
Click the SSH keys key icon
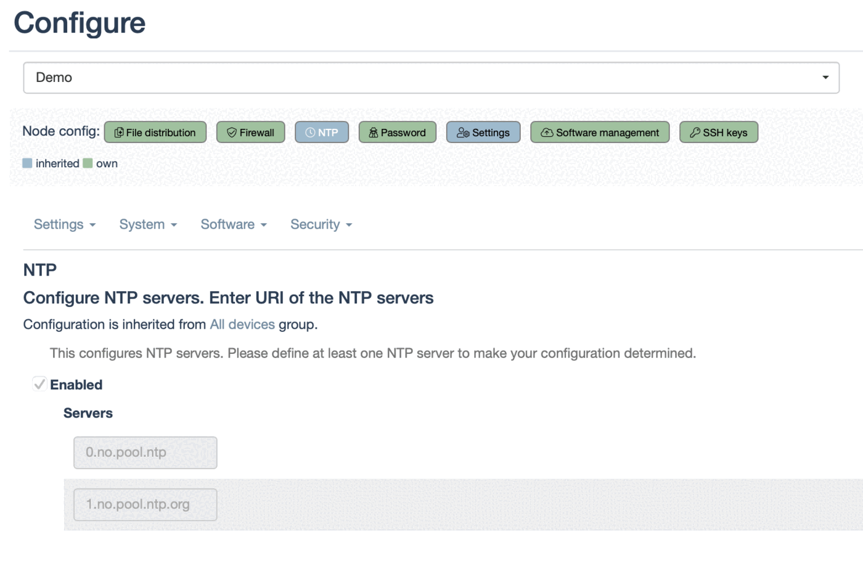click(695, 133)
